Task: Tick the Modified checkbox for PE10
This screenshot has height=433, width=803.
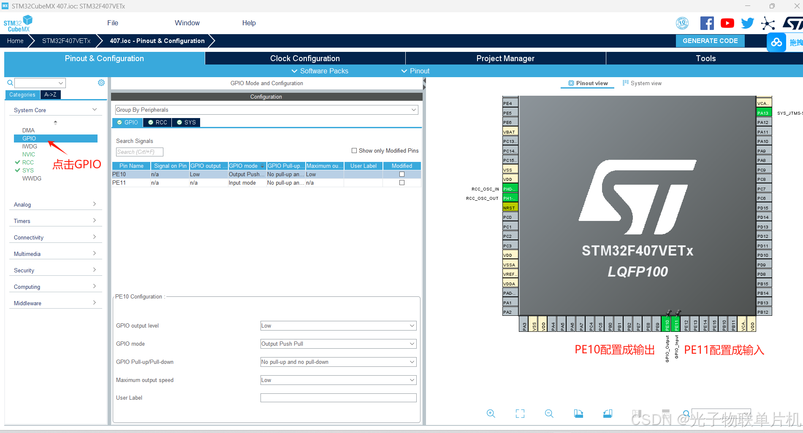Action: [x=402, y=174]
